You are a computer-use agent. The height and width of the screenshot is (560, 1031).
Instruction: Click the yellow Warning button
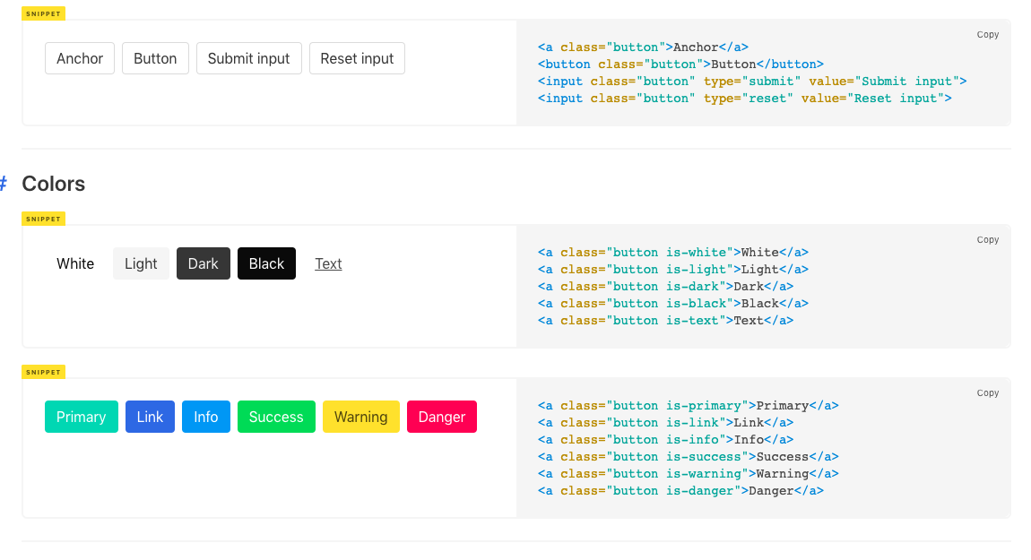click(x=361, y=417)
